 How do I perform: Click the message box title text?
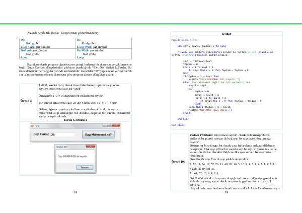pos(61,147)
